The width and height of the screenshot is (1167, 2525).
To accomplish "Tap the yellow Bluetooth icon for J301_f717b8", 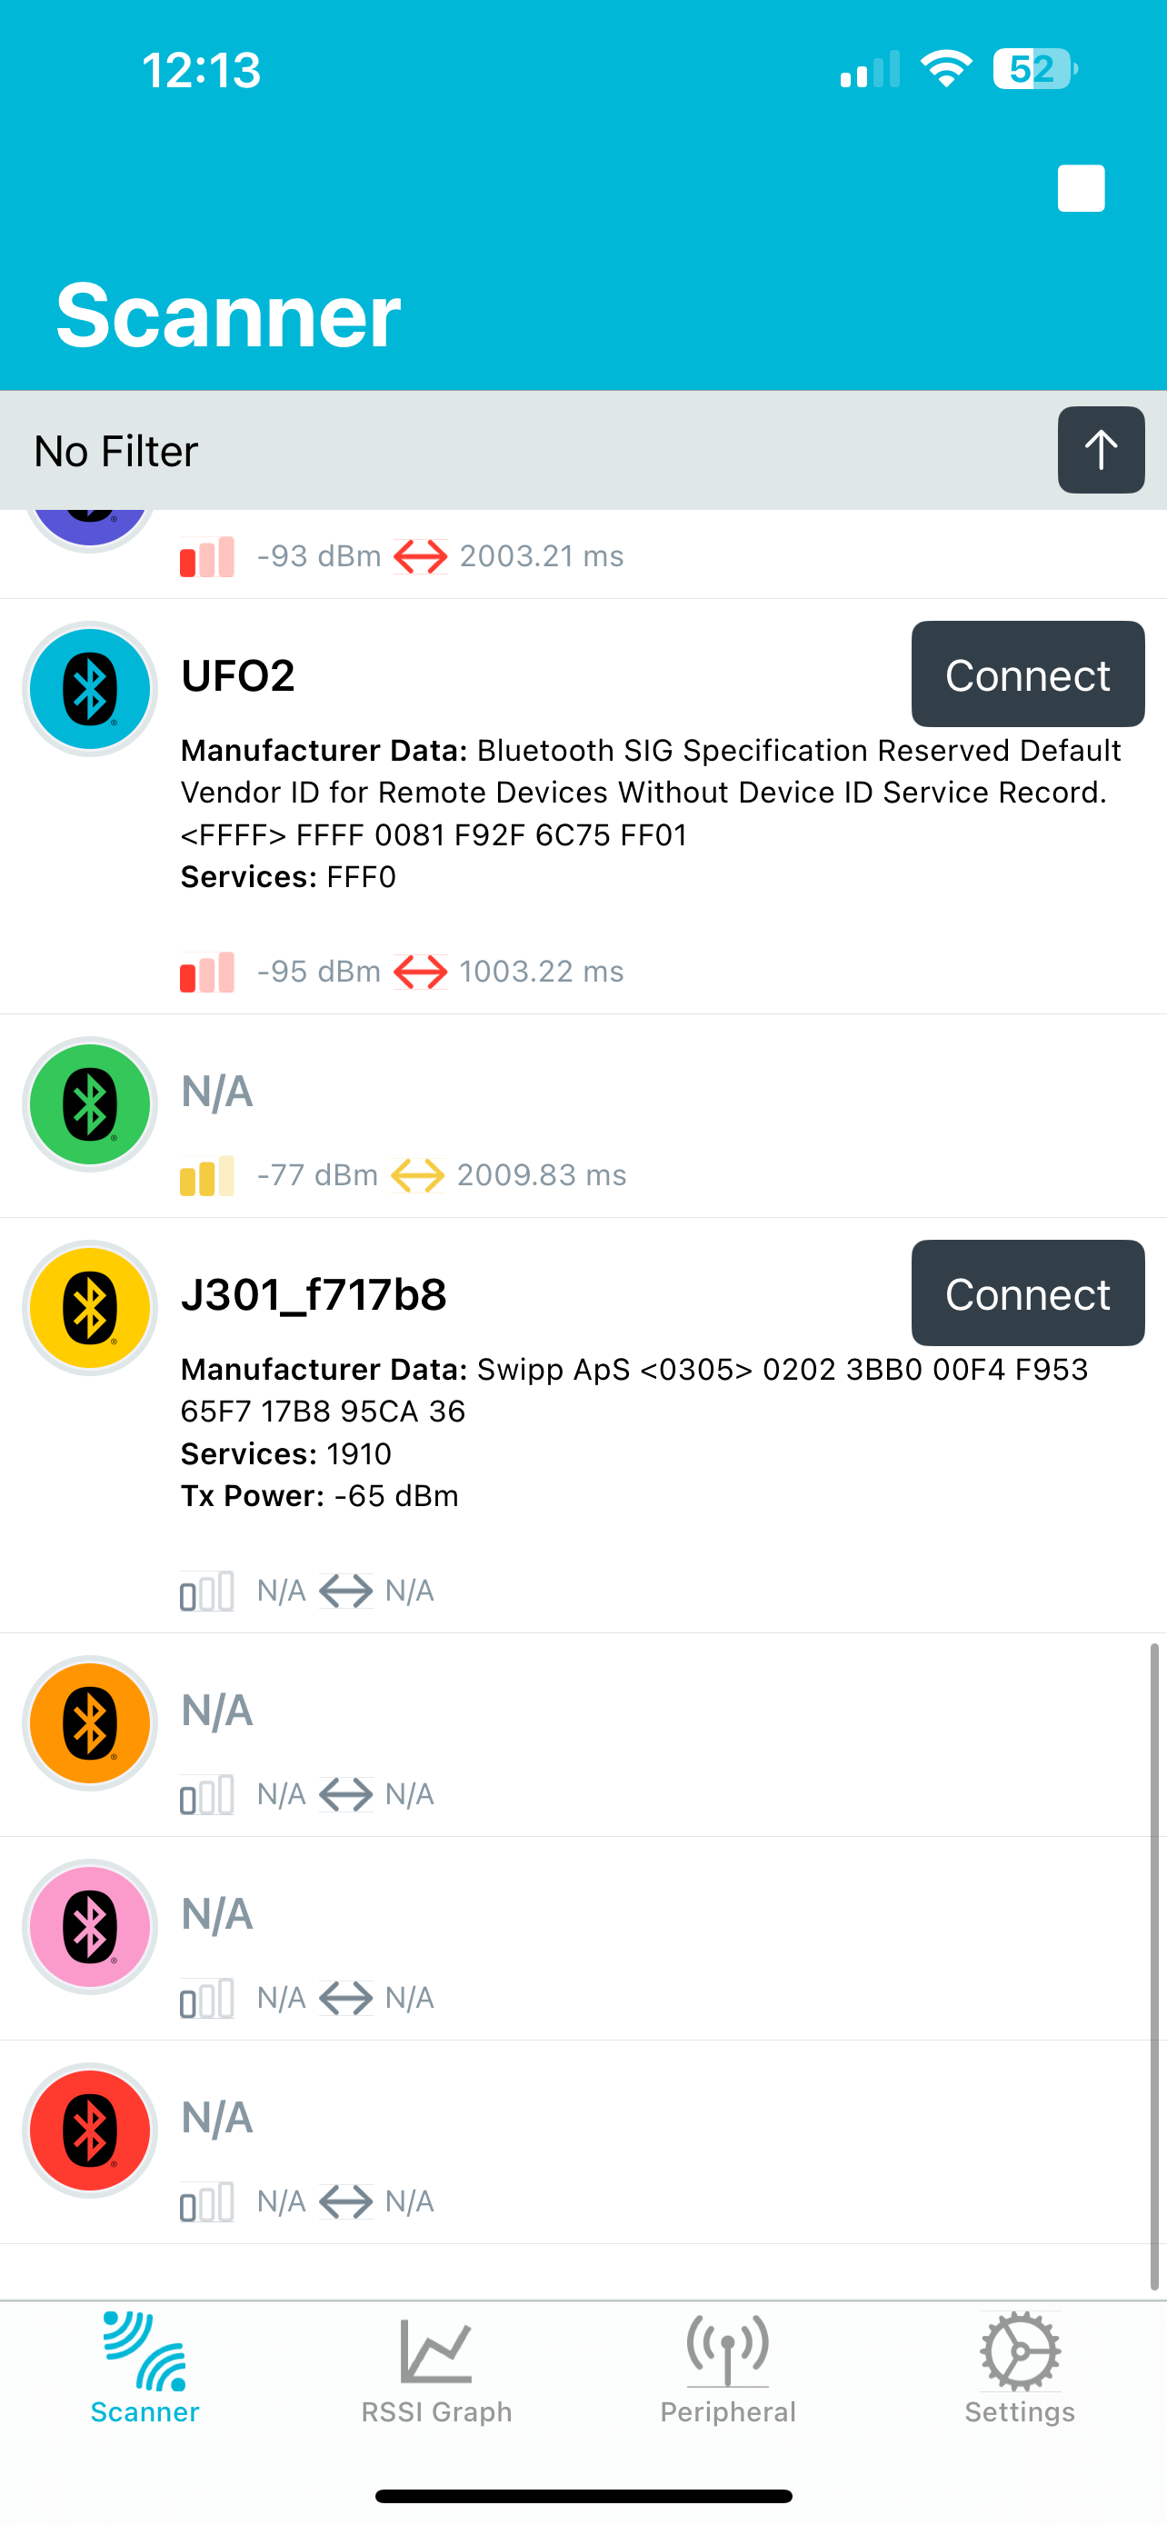I will [90, 1308].
